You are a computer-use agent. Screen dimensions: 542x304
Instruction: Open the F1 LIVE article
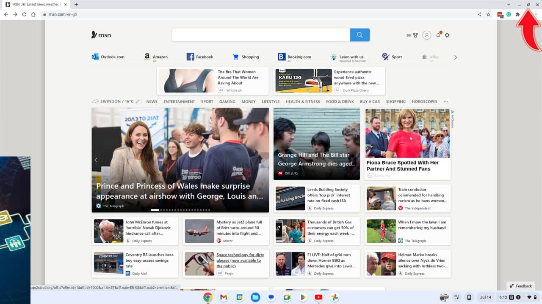(317, 264)
